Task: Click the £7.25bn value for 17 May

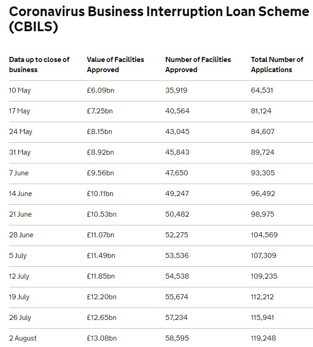Action: 99,111
